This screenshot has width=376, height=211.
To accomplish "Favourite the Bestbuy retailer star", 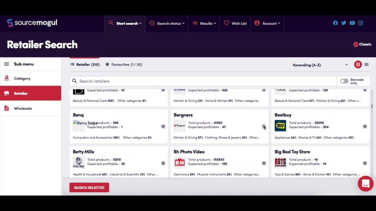I will (365, 126).
